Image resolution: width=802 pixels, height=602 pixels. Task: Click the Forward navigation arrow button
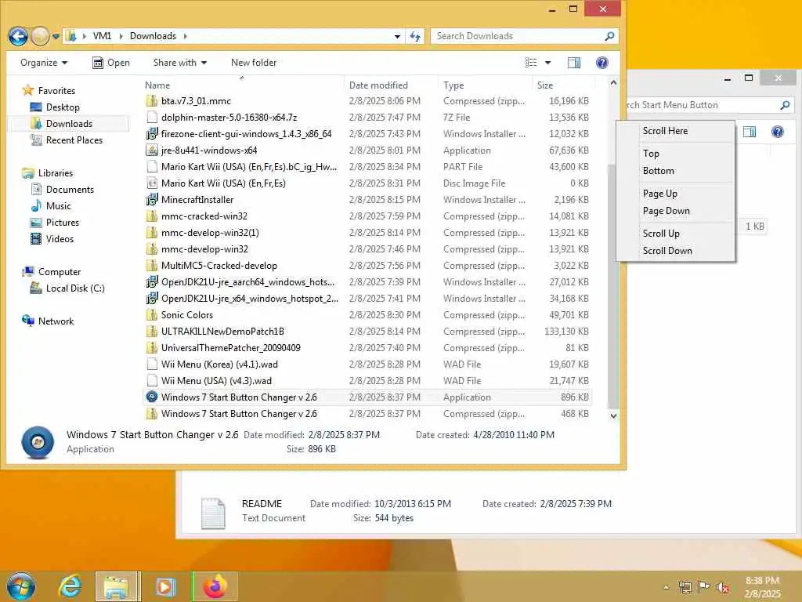[x=40, y=36]
